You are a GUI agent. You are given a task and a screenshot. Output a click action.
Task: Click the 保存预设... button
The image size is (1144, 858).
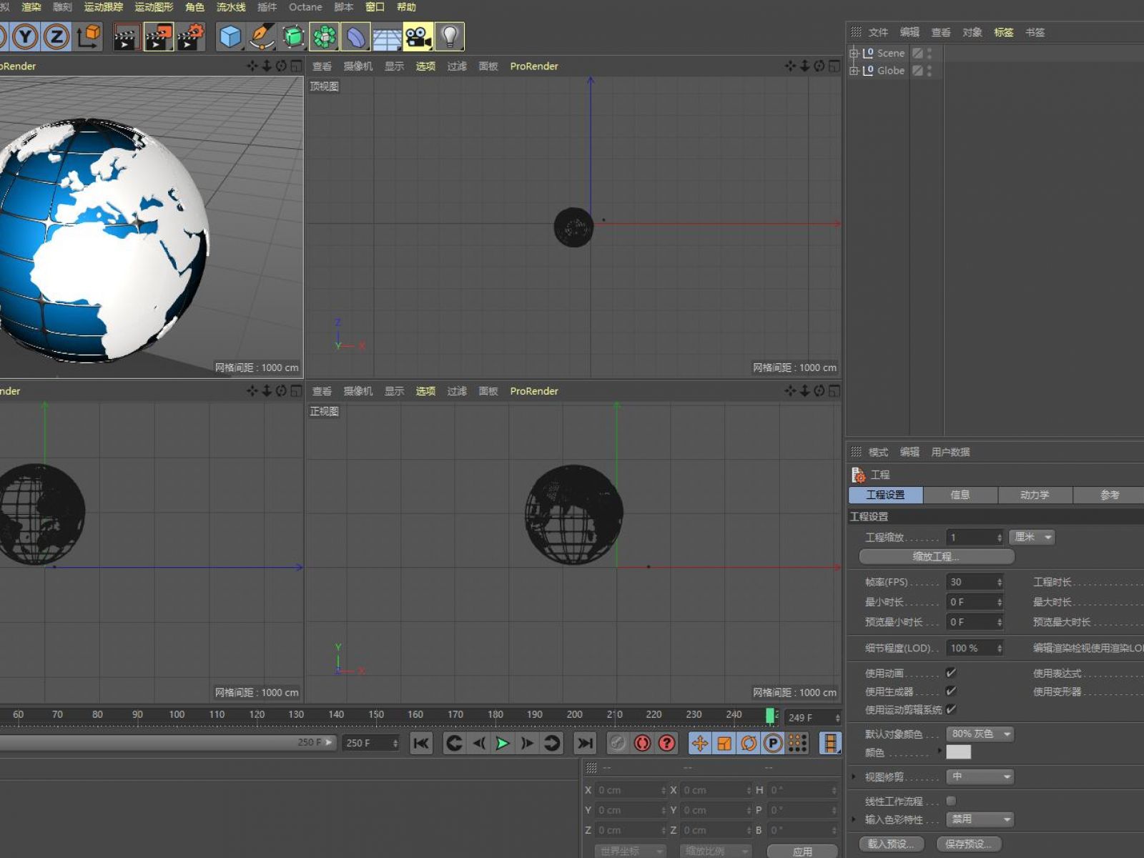[x=969, y=844]
